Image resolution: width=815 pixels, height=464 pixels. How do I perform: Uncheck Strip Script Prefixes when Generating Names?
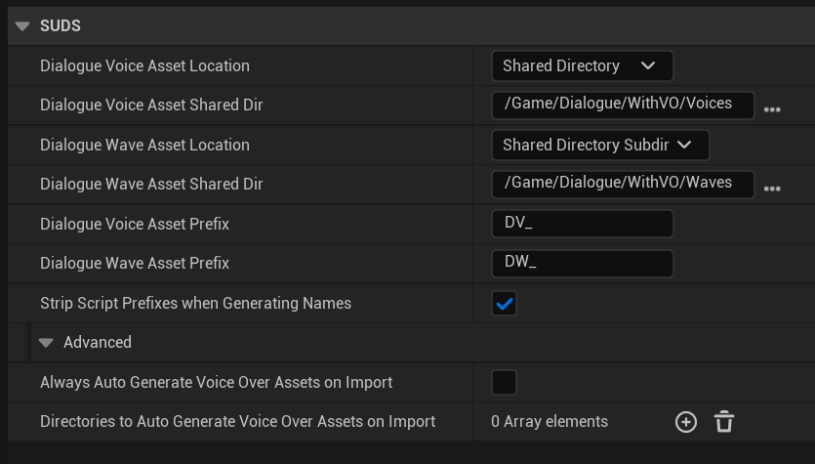click(505, 304)
